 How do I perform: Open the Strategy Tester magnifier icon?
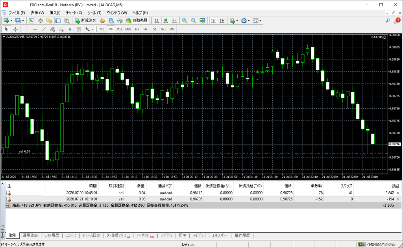pyautogui.click(x=67, y=21)
